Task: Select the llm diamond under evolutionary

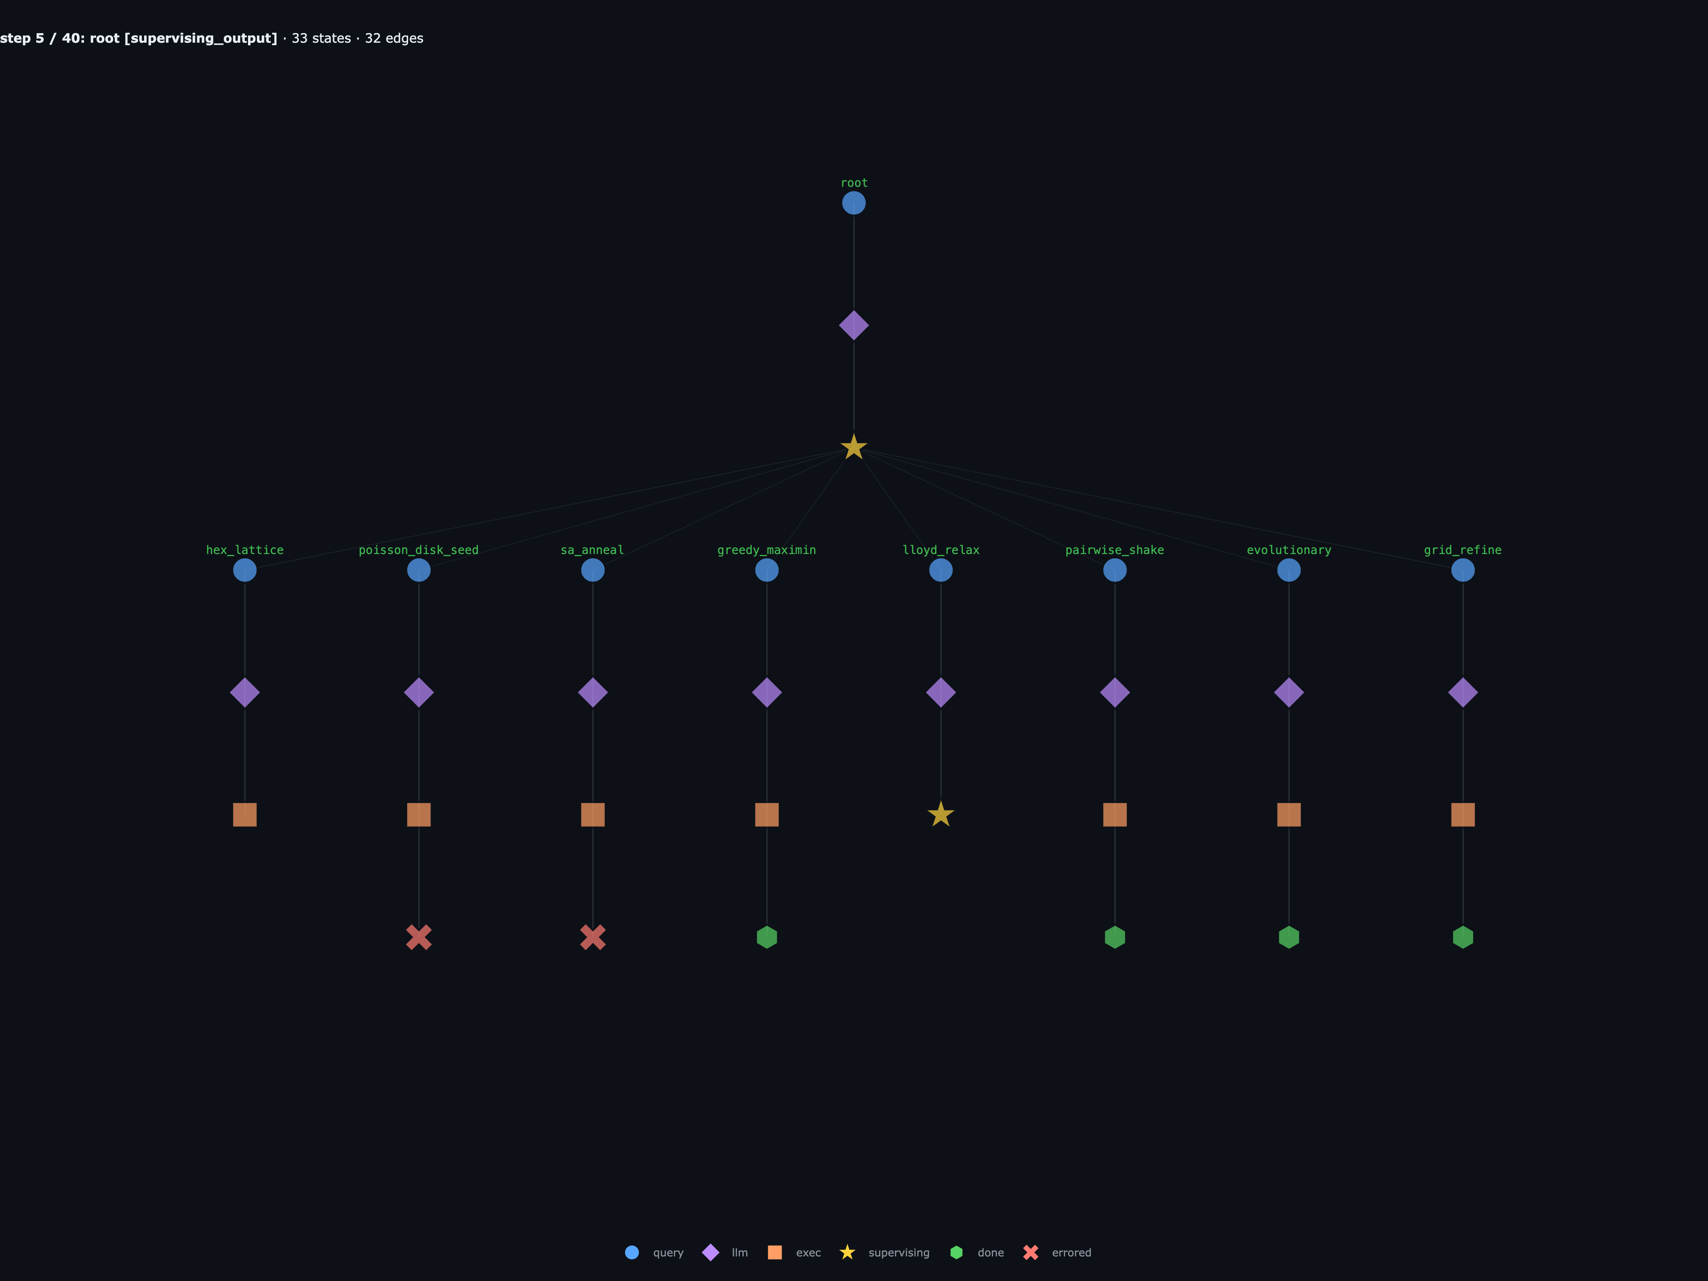Action: coord(1289,692)
